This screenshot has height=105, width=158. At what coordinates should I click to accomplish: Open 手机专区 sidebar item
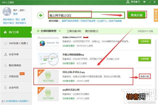[16, 76]
